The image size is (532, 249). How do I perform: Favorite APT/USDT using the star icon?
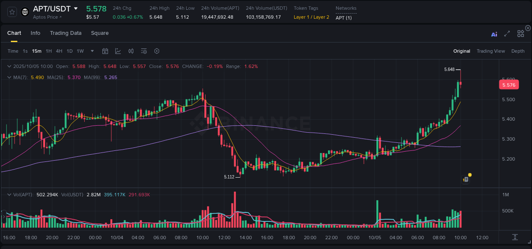(11, 12)
